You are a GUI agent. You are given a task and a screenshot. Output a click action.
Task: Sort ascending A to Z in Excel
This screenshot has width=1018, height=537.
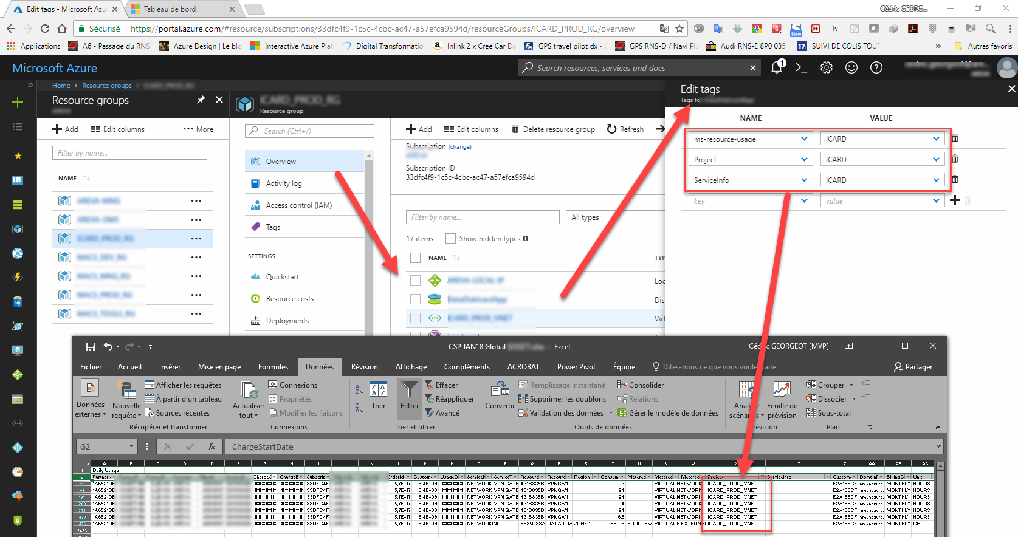point(359,389)
